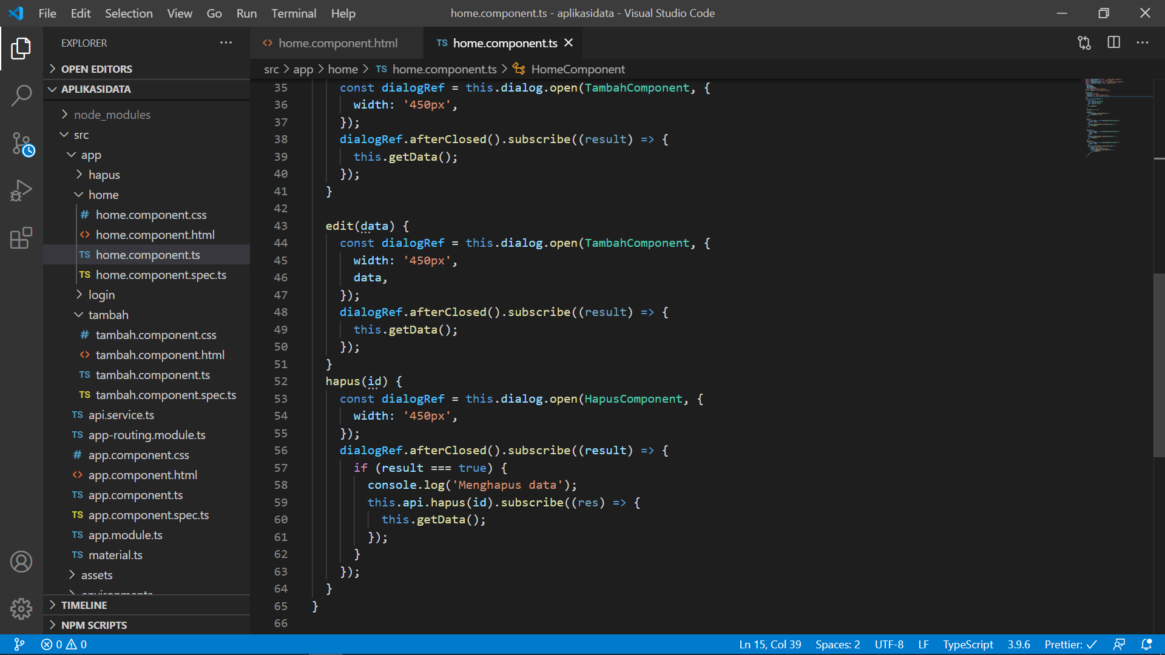
Task: Open the Accounts menu icon
Action: click(21, 562)
